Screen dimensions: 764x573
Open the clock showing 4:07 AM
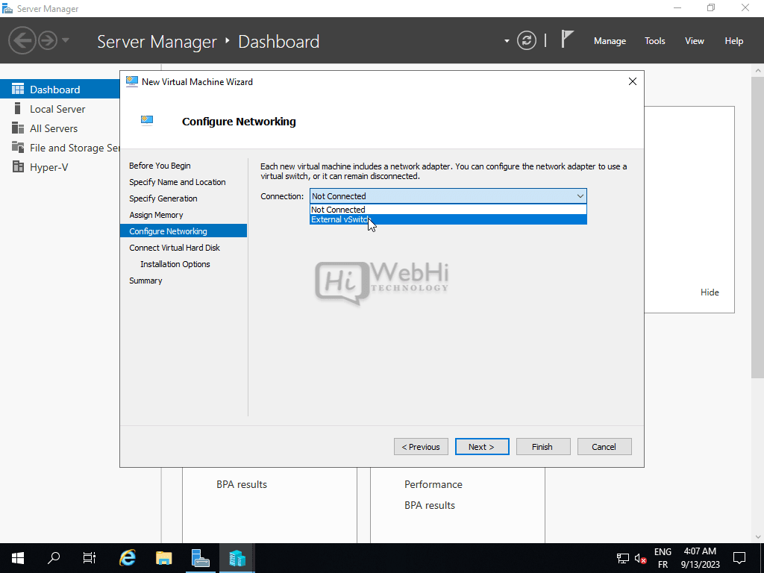[700, 558]
